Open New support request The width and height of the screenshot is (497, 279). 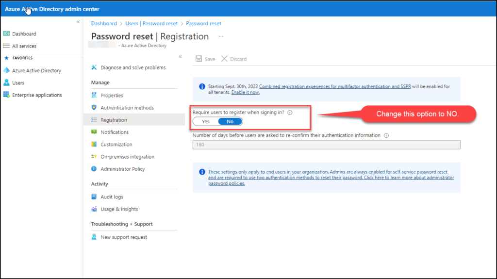pyautogui.click(x=124, y=237)
